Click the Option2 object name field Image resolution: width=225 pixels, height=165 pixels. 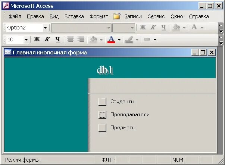(x=25, y=28)
